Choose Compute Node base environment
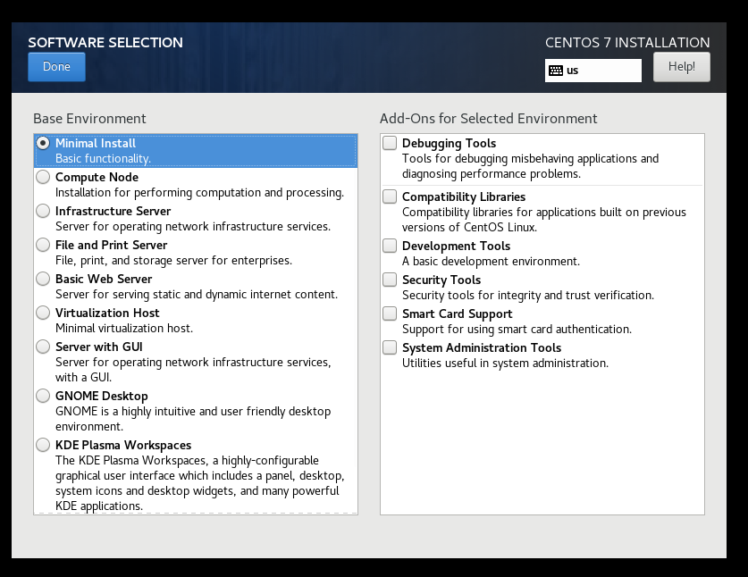This screenshot has width=748, height=577. (x=43, y=177)
